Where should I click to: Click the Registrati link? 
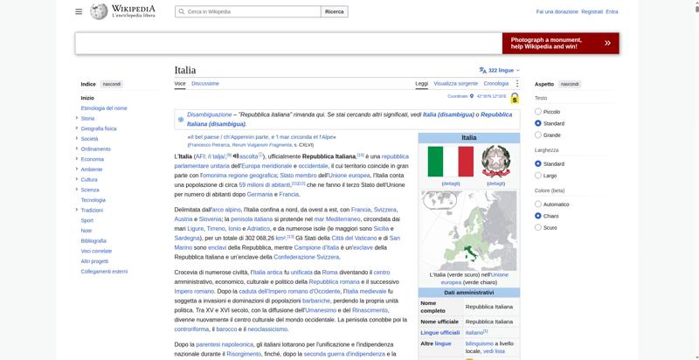(x=592, y=11)
